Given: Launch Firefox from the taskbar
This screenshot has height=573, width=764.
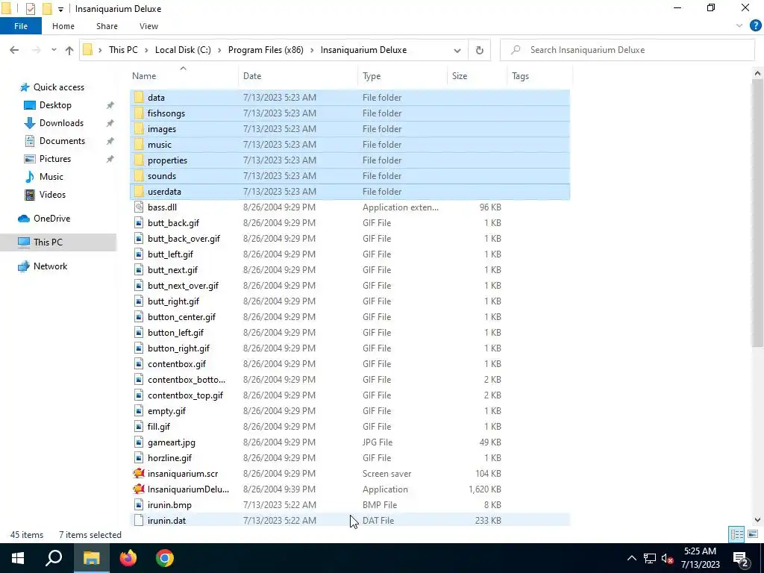Looking at the screenshot, I should tap(128, 558).
